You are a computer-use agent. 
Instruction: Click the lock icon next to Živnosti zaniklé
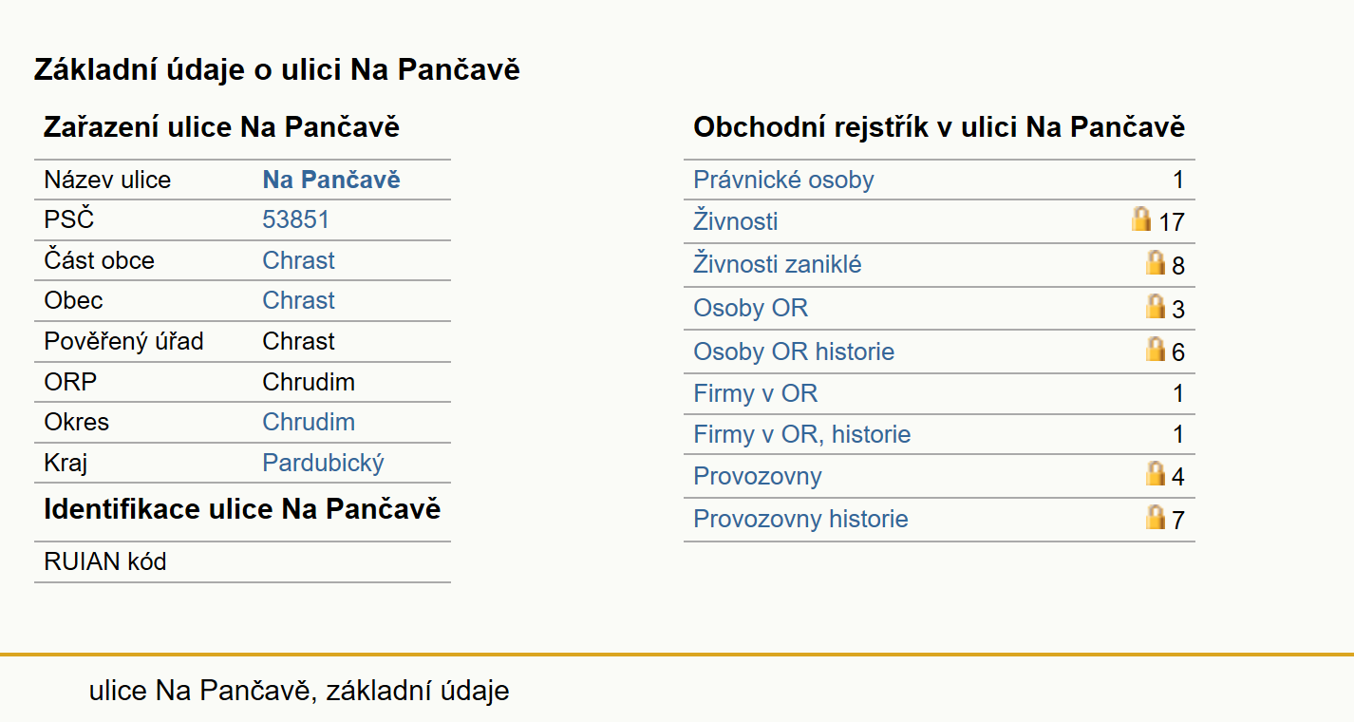[x=1155, y=262]
